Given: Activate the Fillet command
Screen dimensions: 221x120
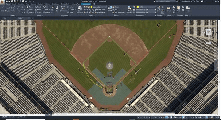Looking at the screenshot, I should pos(46,10).
